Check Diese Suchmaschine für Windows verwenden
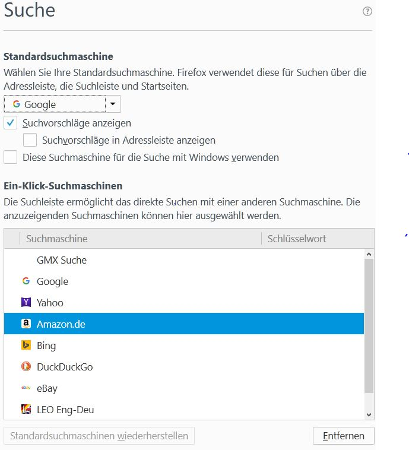 point(10,157)
